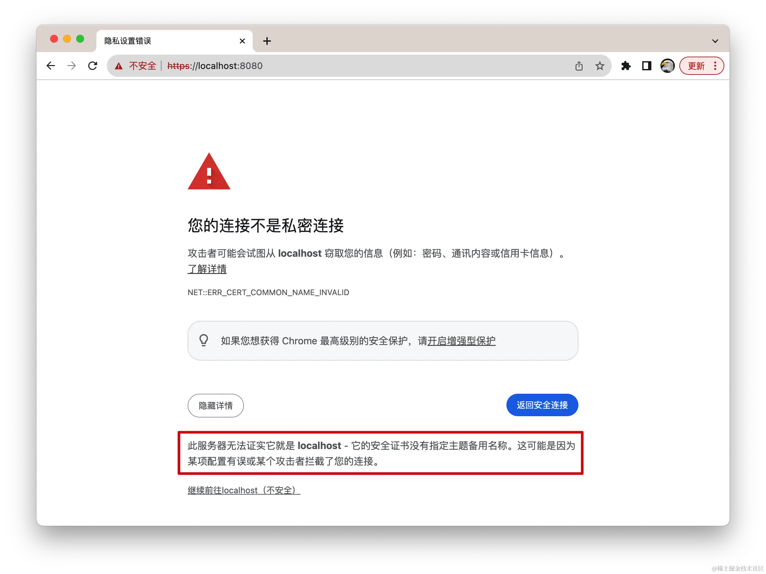The width and height of the screenshot is (766, 574).
Task: Click the 更新 update button
Action: (x=696, y=66)
